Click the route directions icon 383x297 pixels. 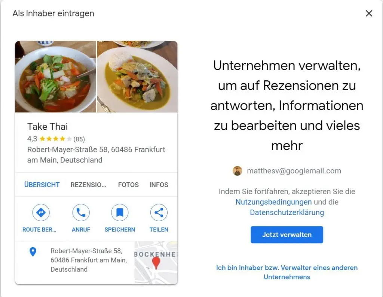[41, 213]
